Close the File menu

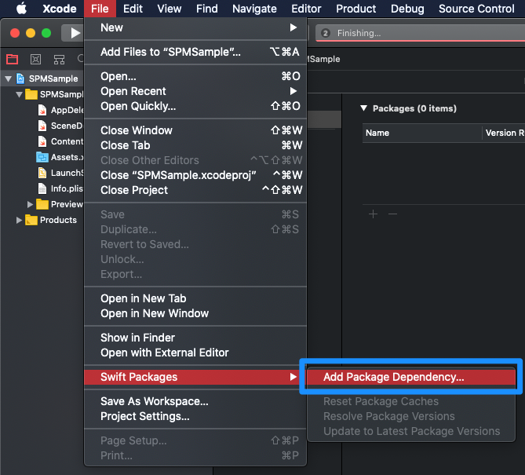tap(100, 9)
